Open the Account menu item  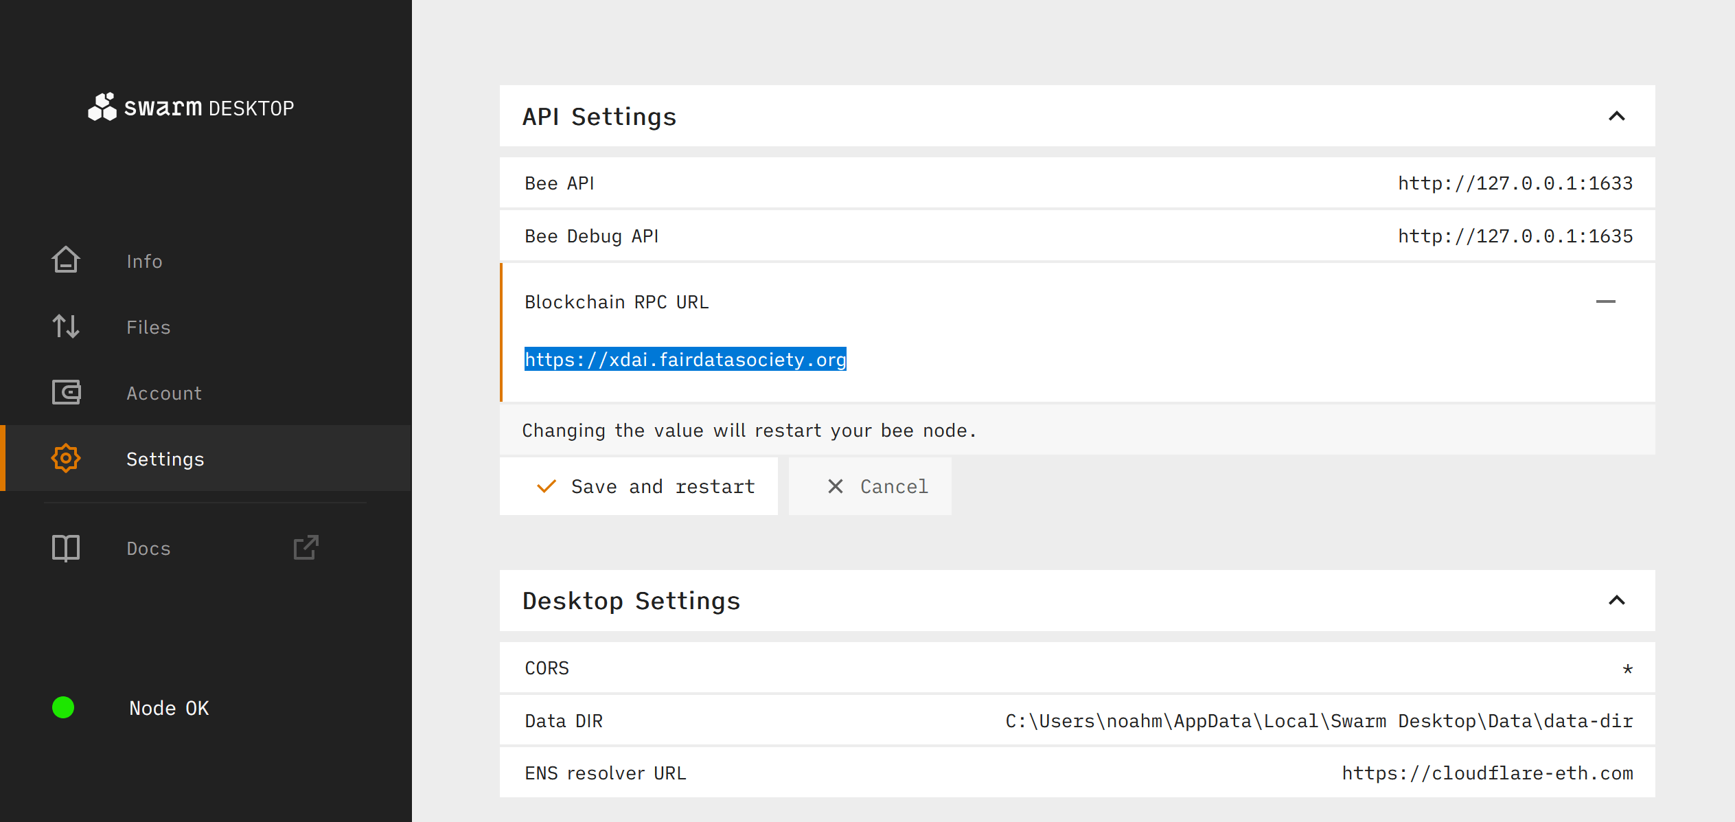[164, 393]
